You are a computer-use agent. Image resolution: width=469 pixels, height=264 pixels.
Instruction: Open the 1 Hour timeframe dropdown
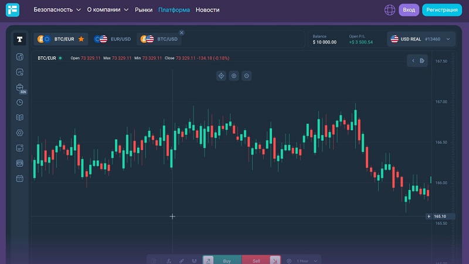[307, 260]
